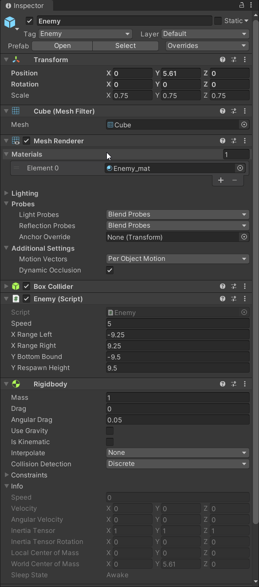This screenshot has height=587, width=259.
Task: Enable Use Gravity checkbox
Action: coord(110,431)
